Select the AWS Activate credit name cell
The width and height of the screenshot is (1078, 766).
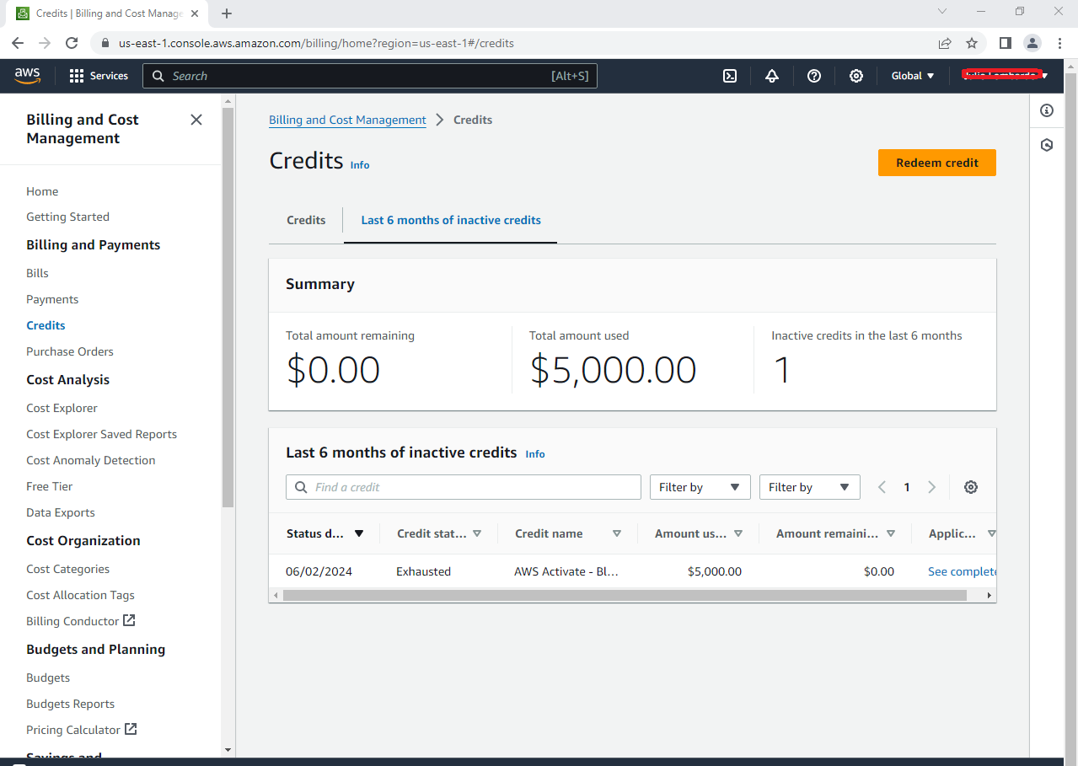click(x=566, y=571)
